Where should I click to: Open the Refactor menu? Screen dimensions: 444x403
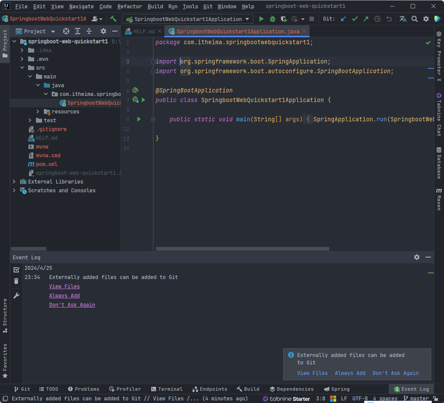tap(130, 6)
